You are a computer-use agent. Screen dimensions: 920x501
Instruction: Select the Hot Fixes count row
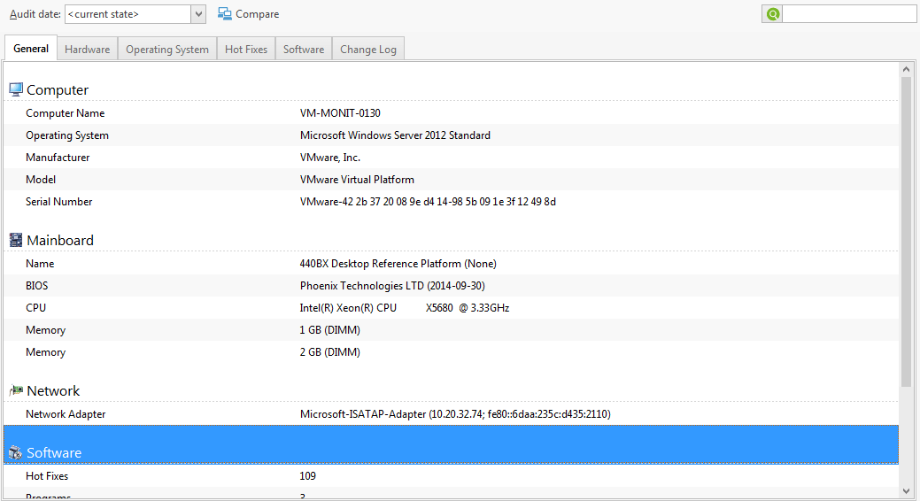(451, 476)
